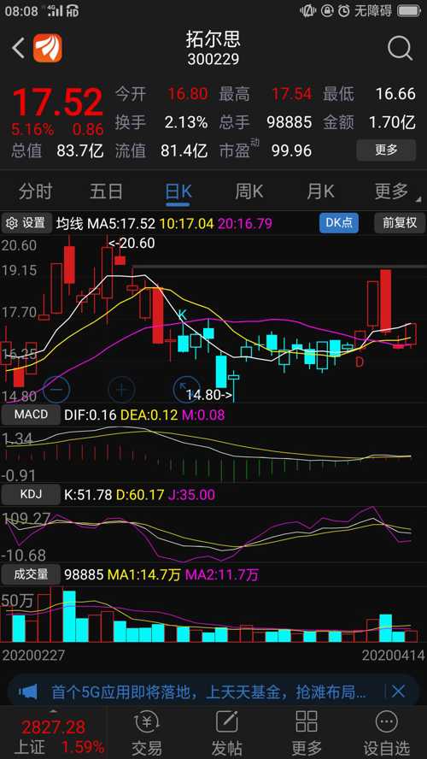Tap chart low label 14.80->
Image resolution: width=427 pixels, height=759 pixels.
pyautogui.click(x=209, y=395)
